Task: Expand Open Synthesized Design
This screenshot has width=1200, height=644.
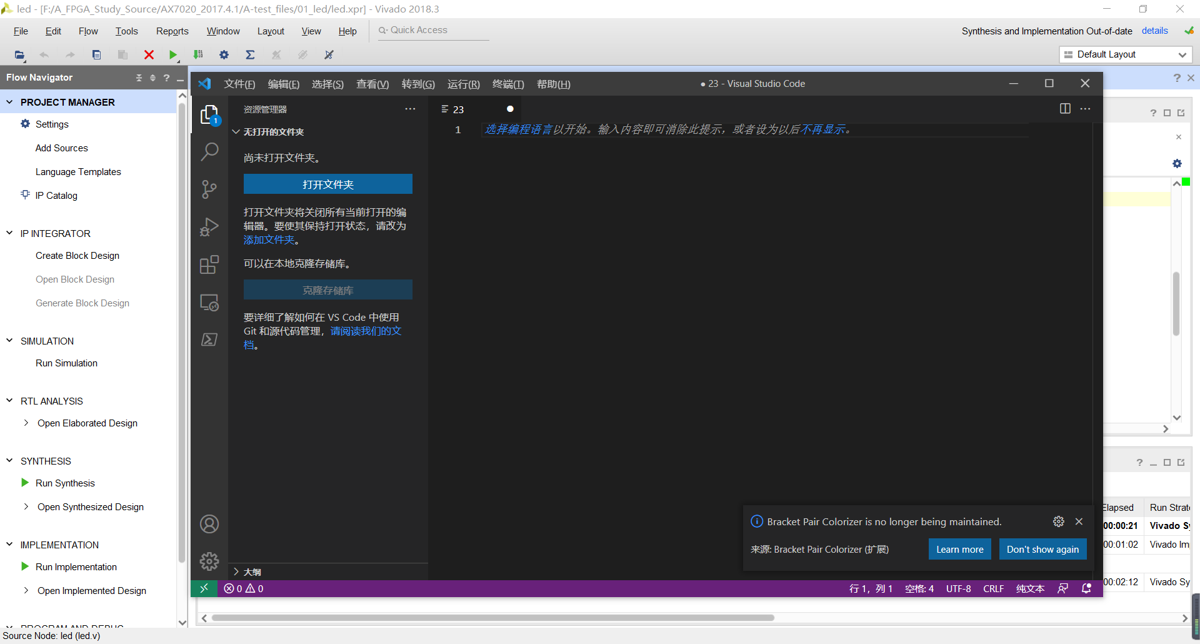Action: 26,506
